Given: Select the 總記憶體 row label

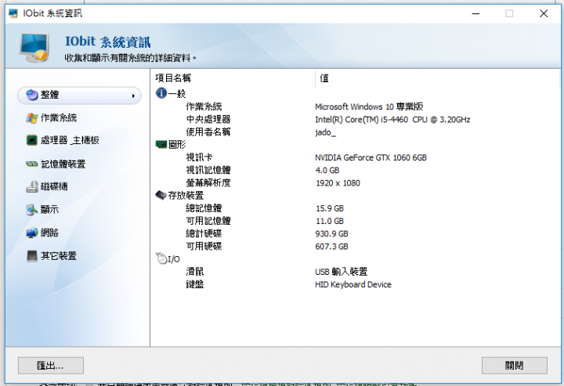Looking at the screenshot, I should 204,208.
